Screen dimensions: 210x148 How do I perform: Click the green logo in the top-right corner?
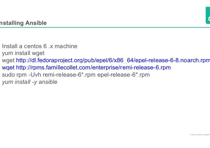click(x=208, y=15)
